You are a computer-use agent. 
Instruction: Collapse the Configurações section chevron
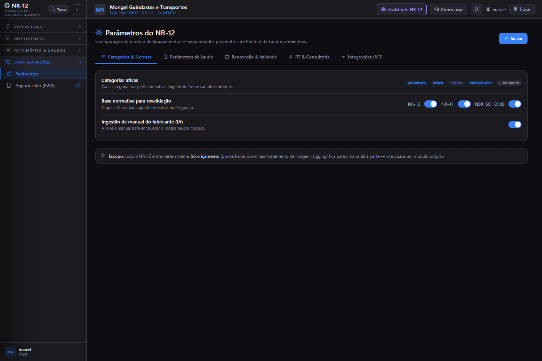click(80, 62)
